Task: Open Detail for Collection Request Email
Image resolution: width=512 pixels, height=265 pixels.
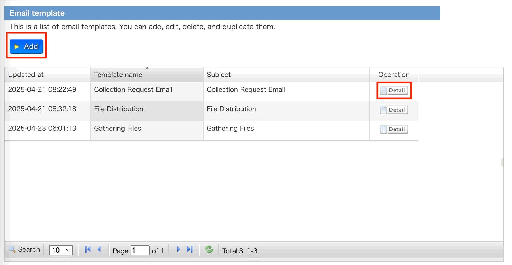Action: tap(394, 91)
